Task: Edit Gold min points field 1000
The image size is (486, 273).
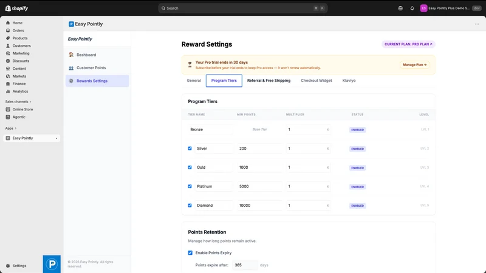Action: (260, 167)
